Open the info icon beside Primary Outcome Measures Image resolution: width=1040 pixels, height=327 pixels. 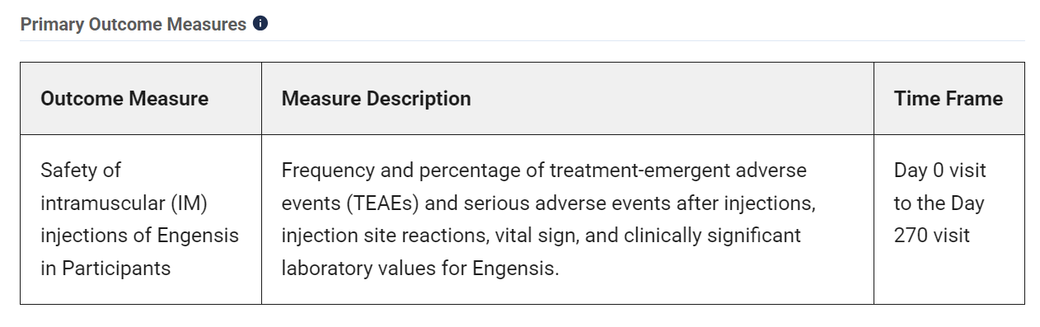(x=260, y=23)
